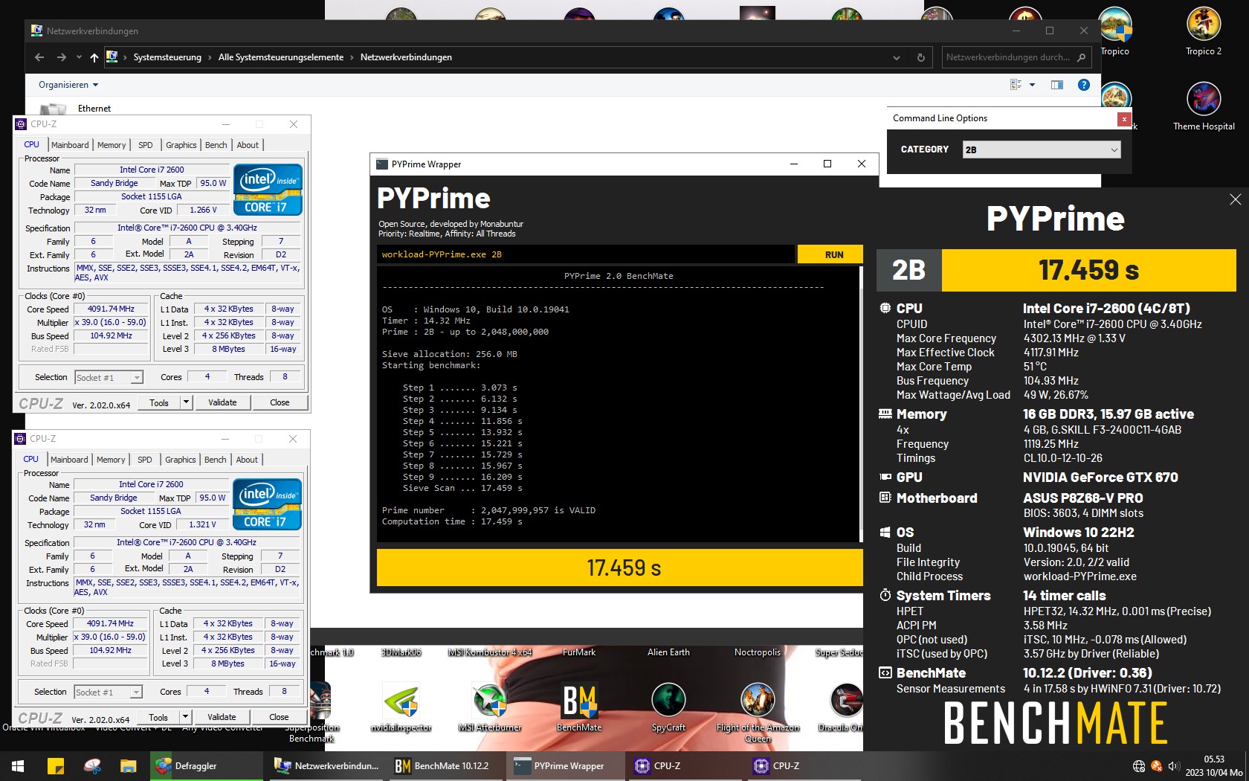Click Systemsteuerung in the breadcrumb path
Viewport: 1249px width, 781px height.
pyautogui.click(x=167, y=57)
